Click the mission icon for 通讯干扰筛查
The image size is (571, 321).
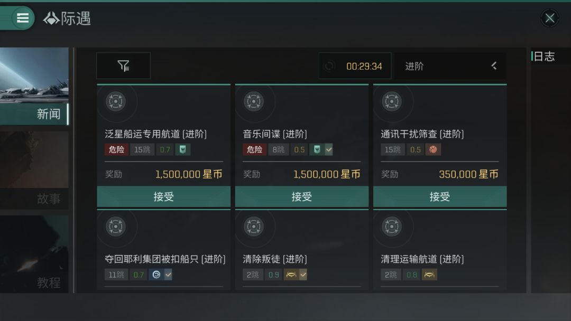[x=392, y=101]
